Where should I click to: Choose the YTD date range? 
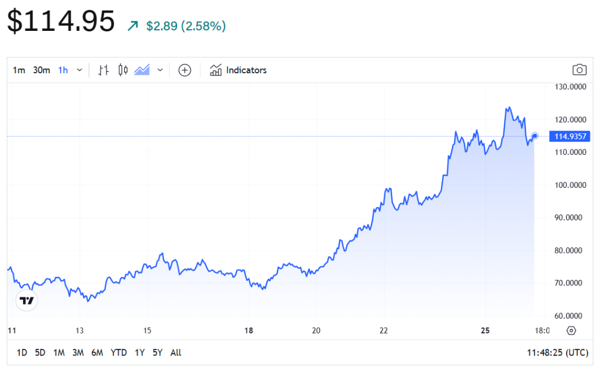pos(119,353)
